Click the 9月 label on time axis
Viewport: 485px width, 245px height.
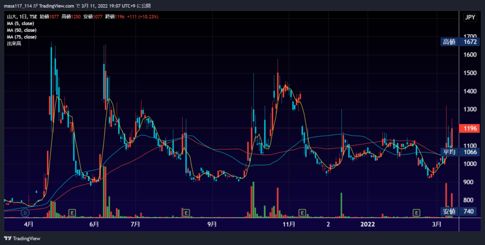click(x=212, y=224)
